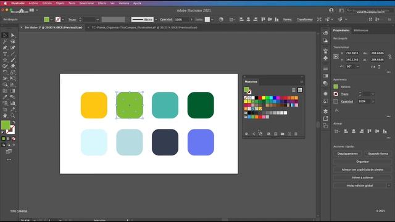Open the Efecto menu
Screen dimensions: 395x222
pos(102,3)
